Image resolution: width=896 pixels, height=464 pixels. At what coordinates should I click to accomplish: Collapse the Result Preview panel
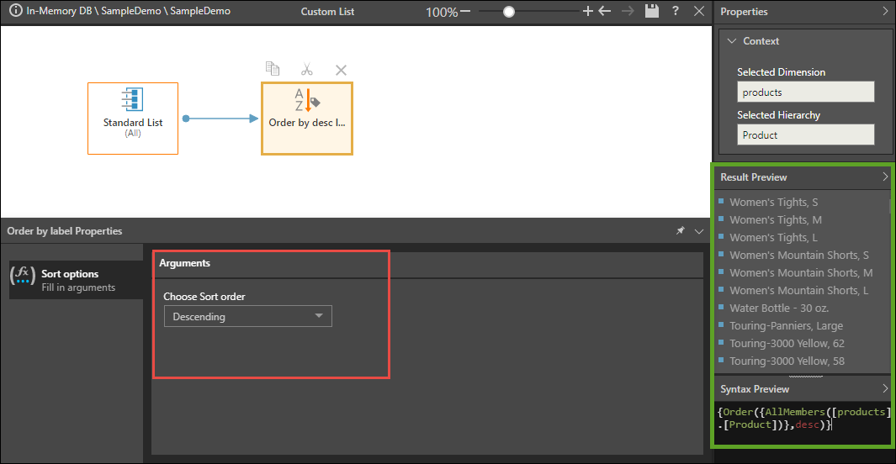(885, 177)
